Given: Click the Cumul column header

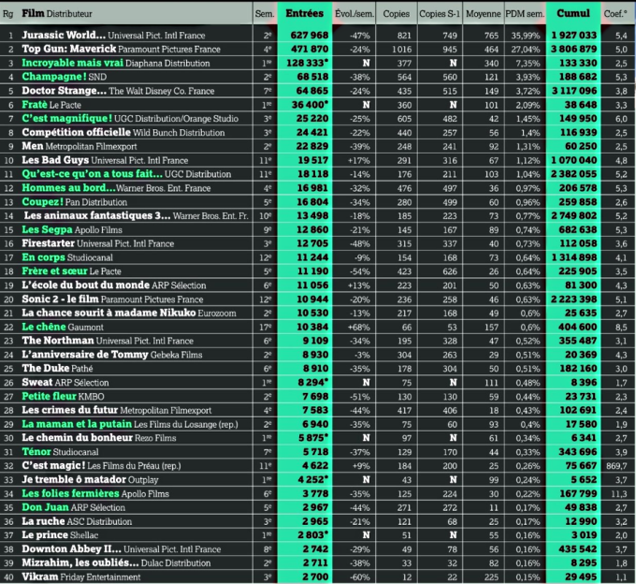Looking at the screenshot, I should coord(572,14).
